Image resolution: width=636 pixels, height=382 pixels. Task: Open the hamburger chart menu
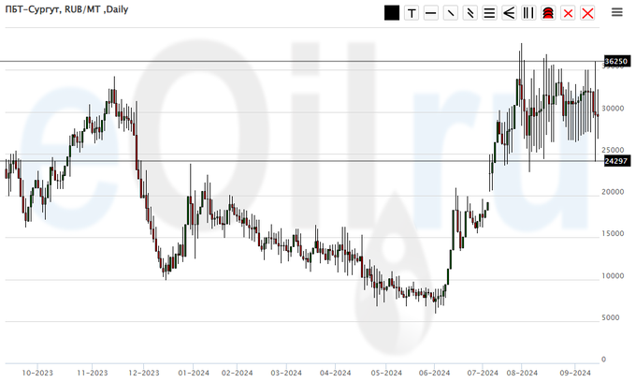[x=617, y=12]
